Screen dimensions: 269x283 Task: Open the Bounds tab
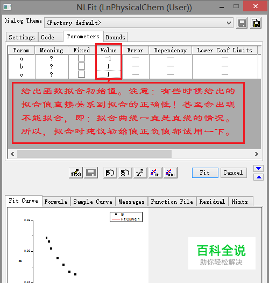[x=116, y=37]
